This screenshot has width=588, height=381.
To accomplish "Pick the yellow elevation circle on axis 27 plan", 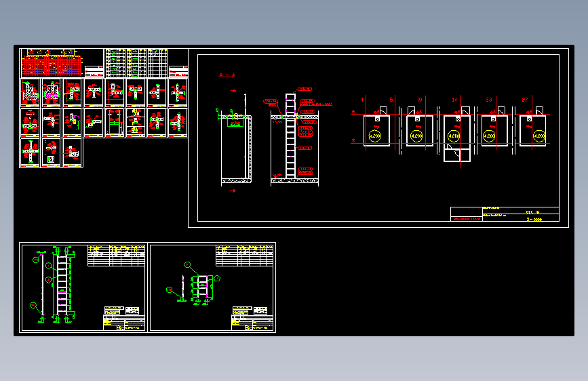I will coord(539,136).
